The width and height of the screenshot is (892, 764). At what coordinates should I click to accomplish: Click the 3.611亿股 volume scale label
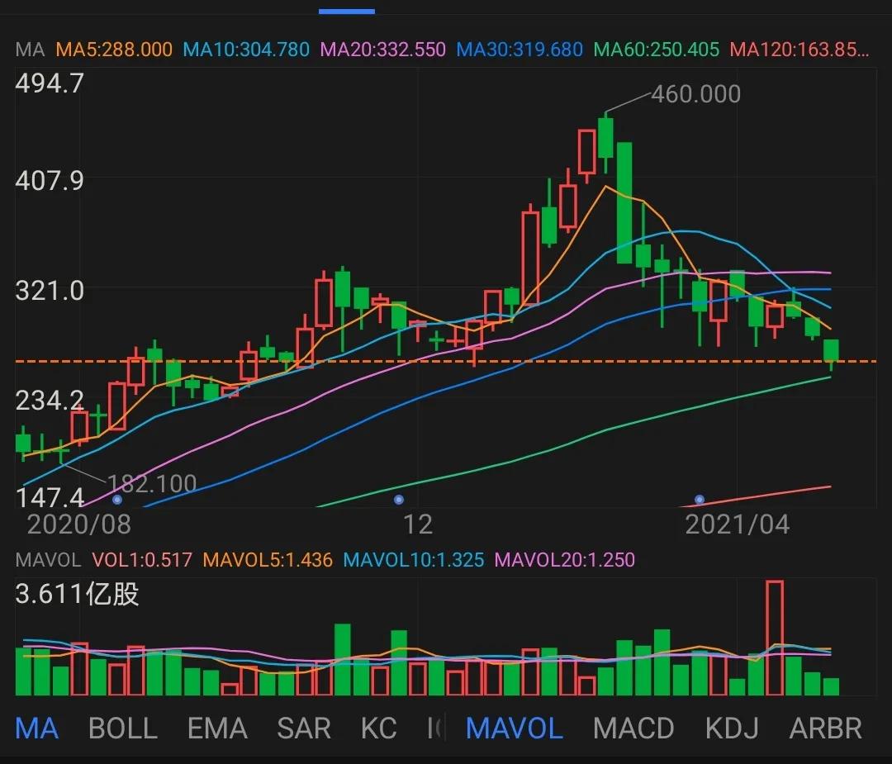tap(78, 594)
